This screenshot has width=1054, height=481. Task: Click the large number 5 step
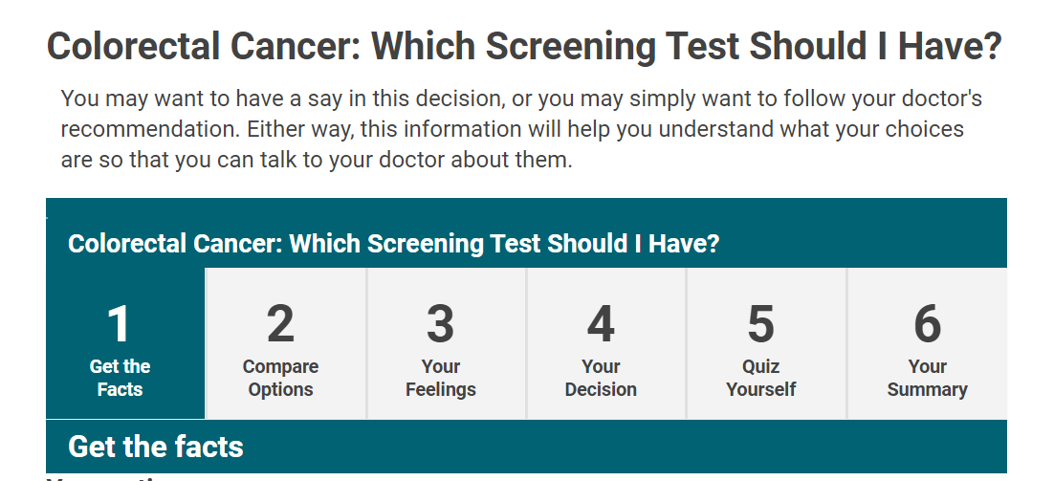click(x=760, y=324)
